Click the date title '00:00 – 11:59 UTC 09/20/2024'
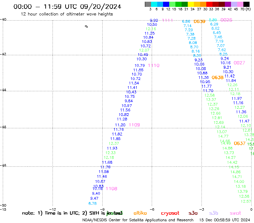The height and width of the screenshot is (223, 254). click(x=67, y=7)
